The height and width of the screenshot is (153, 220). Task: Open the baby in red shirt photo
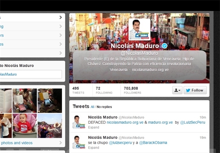[25, 126]
